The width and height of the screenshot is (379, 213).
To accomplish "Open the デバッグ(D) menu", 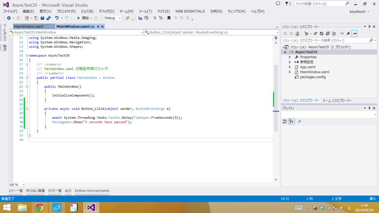I will pos(106,11).
